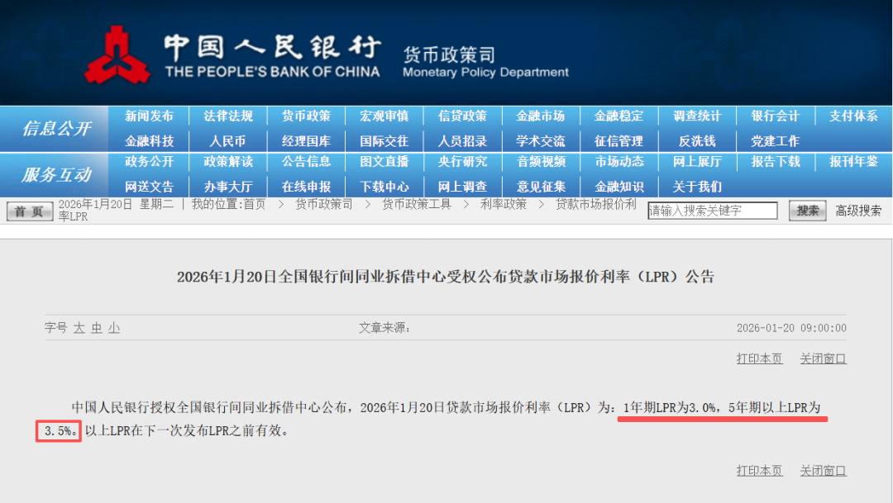This screenshot has height=503, width=893.
Task: Open the 货币政策 navigation menu item
Action: pyautogui.click(x=306, y=116)
